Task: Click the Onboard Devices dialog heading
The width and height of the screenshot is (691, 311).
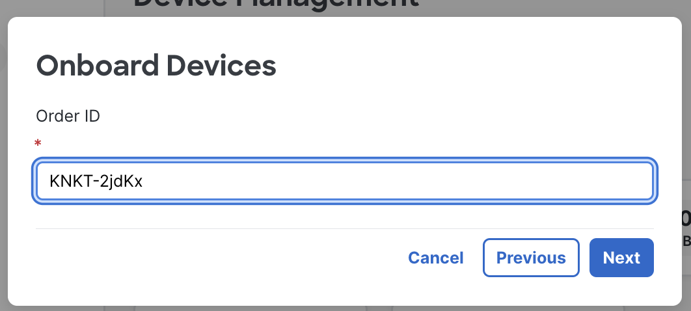Action: pos(156,66)
